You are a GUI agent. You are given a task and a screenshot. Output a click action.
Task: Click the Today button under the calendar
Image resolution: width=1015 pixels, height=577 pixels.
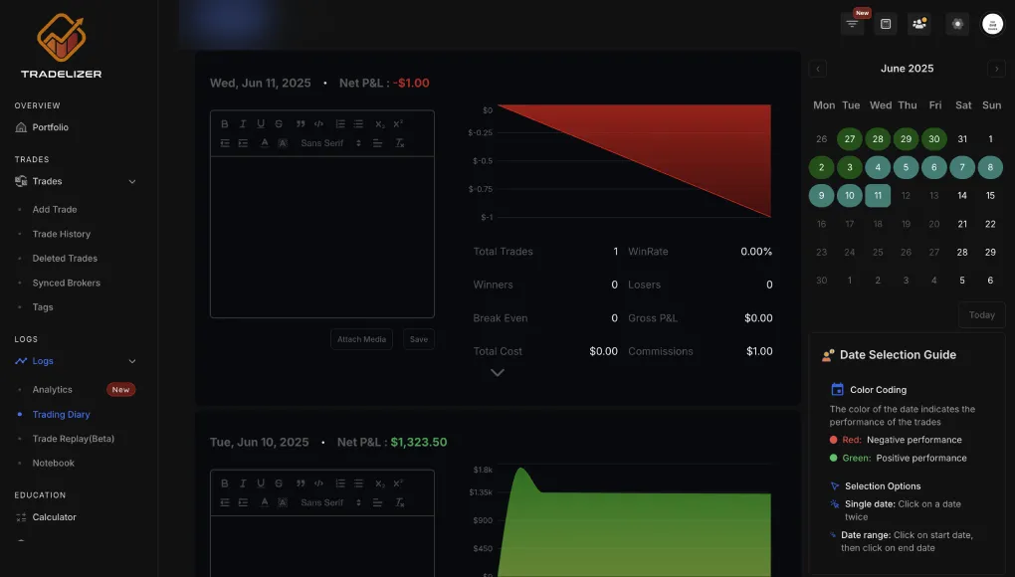981,315
